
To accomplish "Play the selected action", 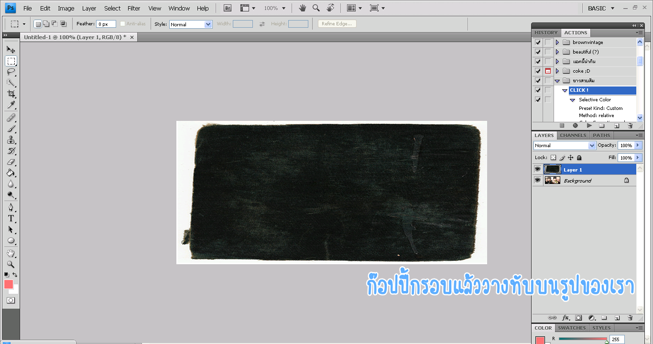I will pyautogui.click(x=589, y=126).
